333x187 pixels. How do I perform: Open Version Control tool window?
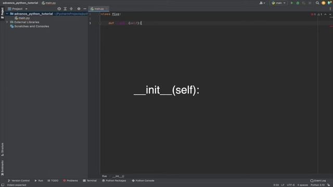[19, 181]
